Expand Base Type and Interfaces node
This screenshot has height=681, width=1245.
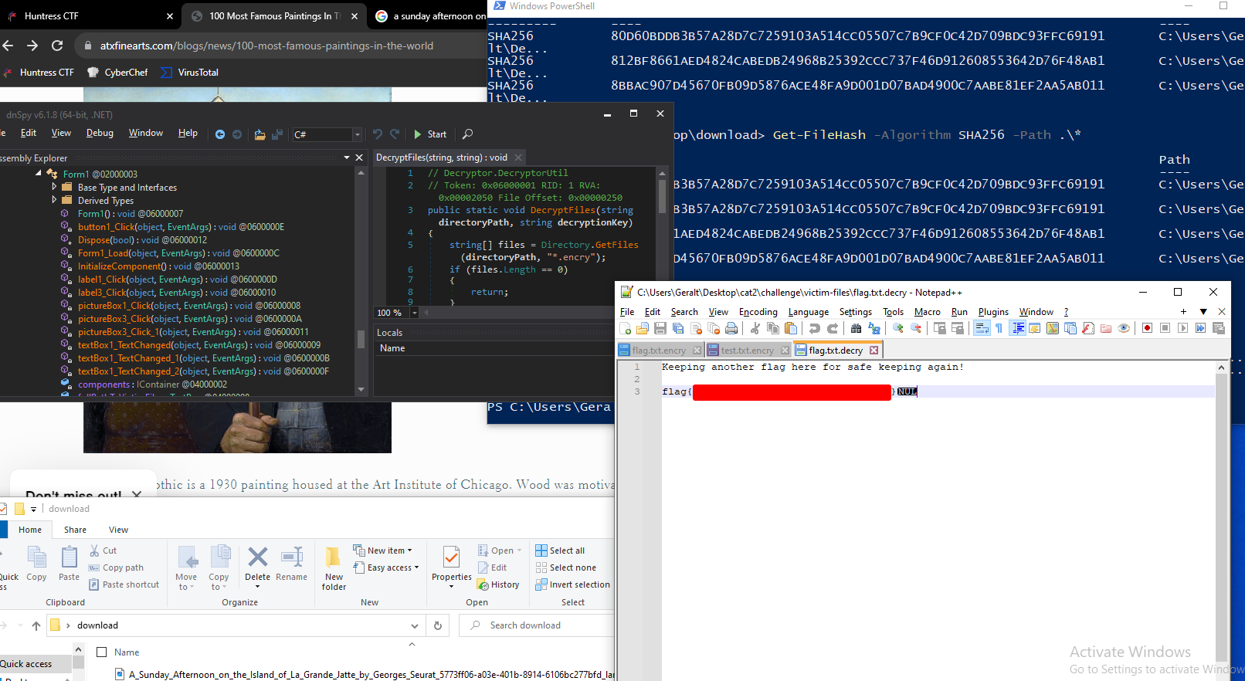[x=54, y=187]
